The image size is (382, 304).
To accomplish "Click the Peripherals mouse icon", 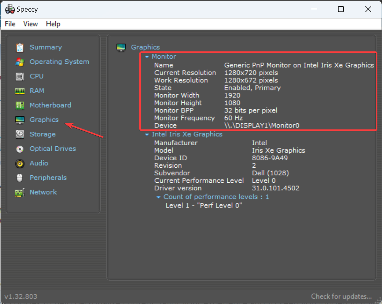I will 20,178.
